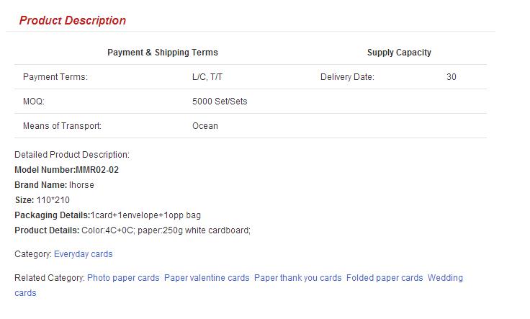This screenshot has width=530, height=319.
Task: Open the Folded paper cards link
Action: [385, 278]
